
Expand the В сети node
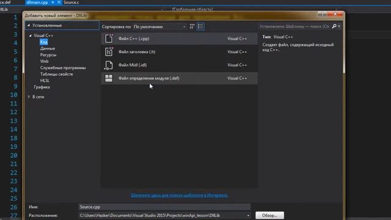click(29, 97)
